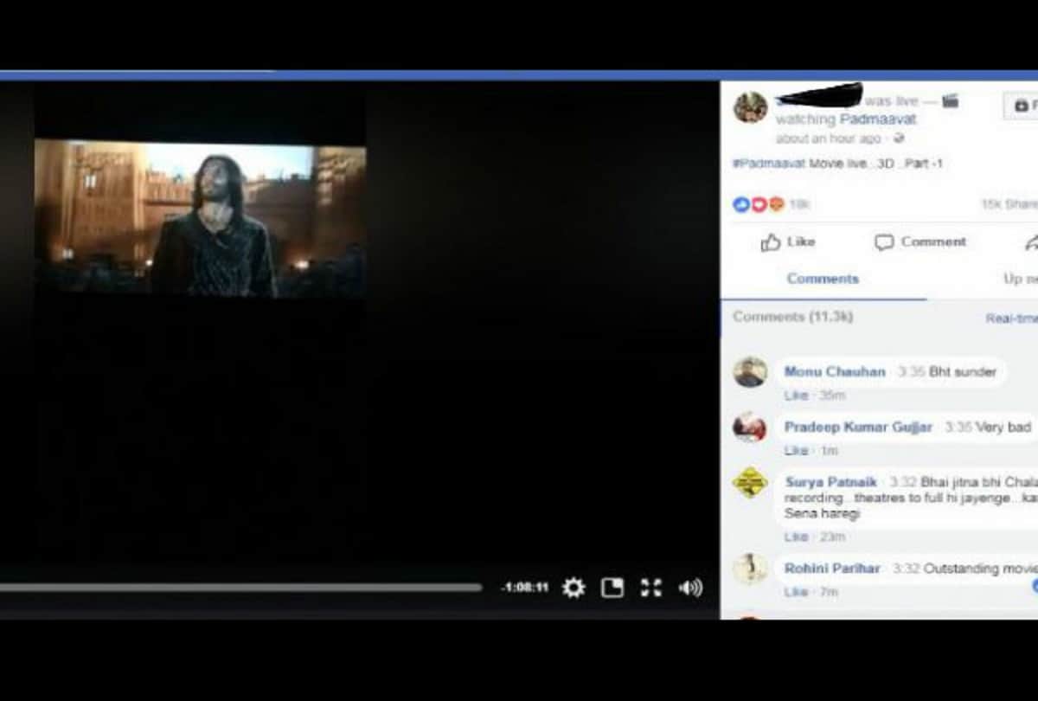Click Monu Chauhan's avatar
The width and height of the screenshot is (1038, 701).
[x=750, y=372]
